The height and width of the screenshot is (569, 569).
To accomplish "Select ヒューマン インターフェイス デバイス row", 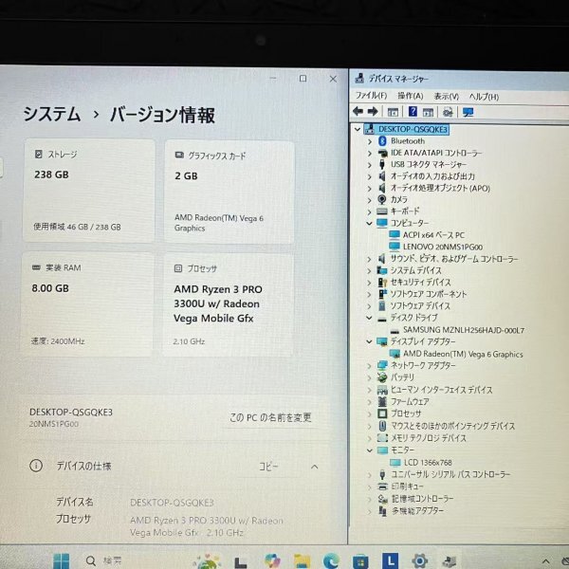I will pos(442,390).
